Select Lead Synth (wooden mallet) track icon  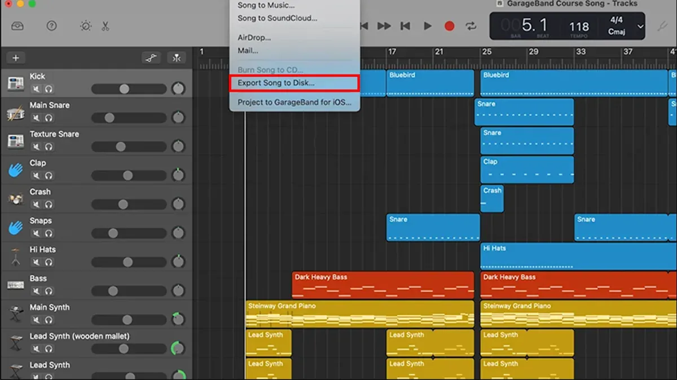(x=15, y=343)
